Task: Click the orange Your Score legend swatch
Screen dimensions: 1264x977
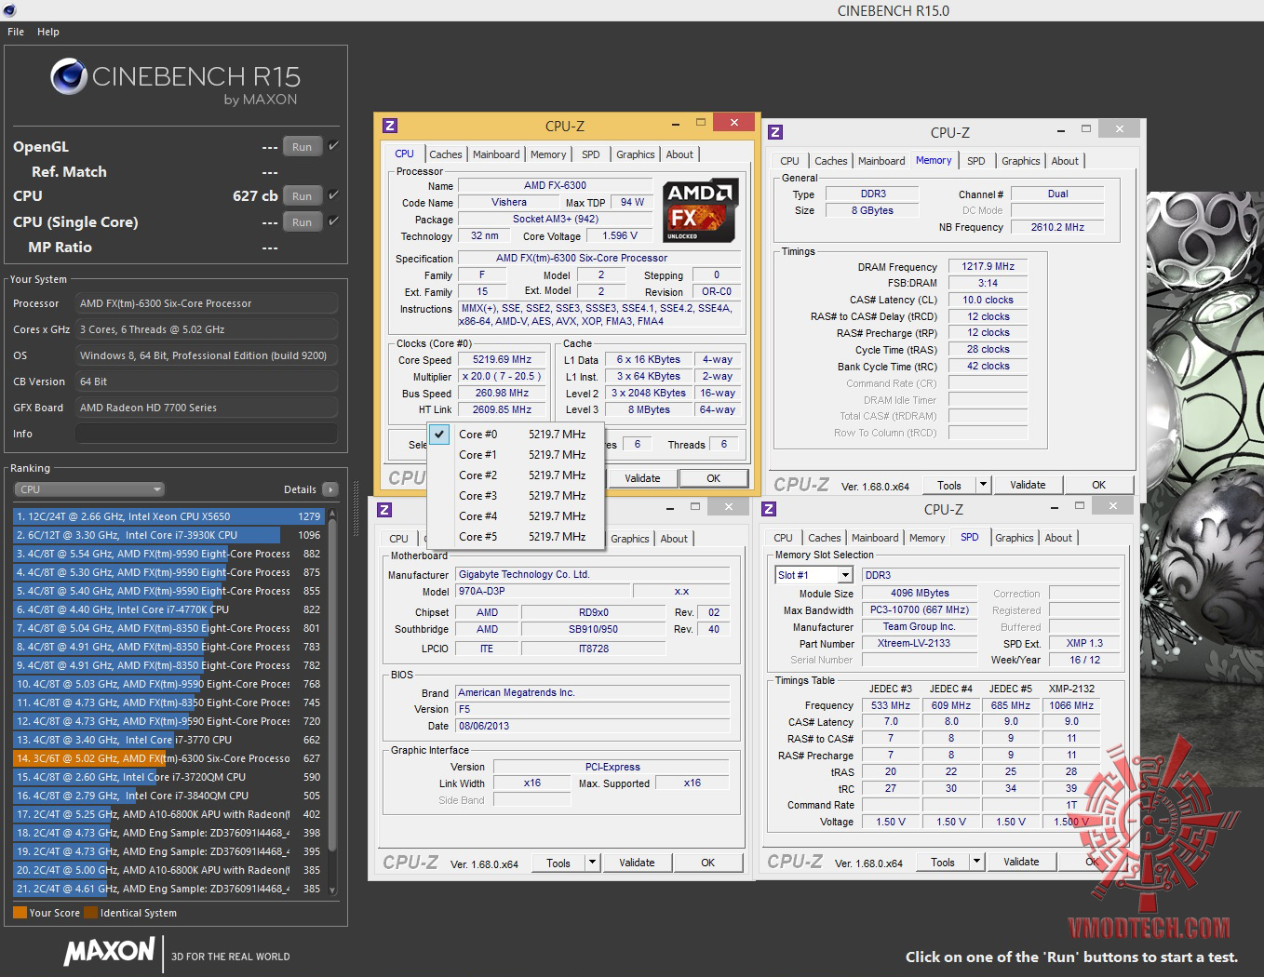Action: pyautogui.click(x=20, y=913)
